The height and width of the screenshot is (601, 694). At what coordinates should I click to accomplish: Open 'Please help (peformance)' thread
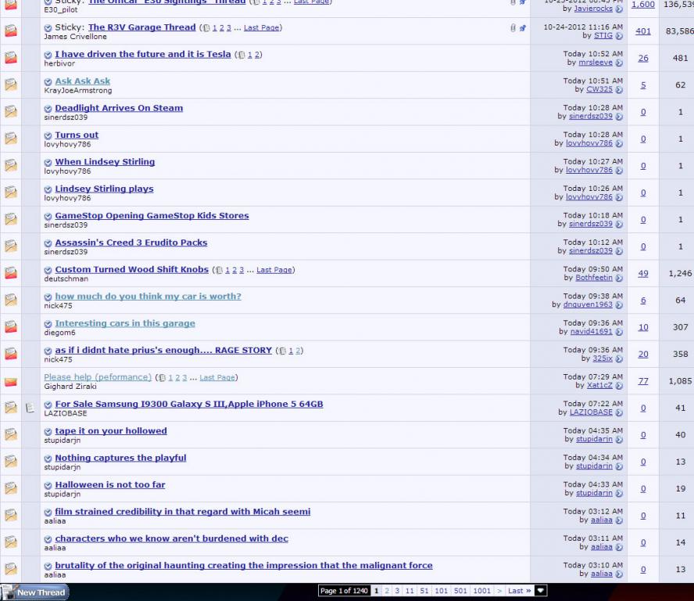coord(98,377)
